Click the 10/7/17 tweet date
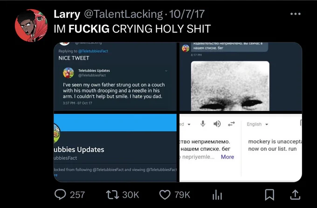 [187, 14]
